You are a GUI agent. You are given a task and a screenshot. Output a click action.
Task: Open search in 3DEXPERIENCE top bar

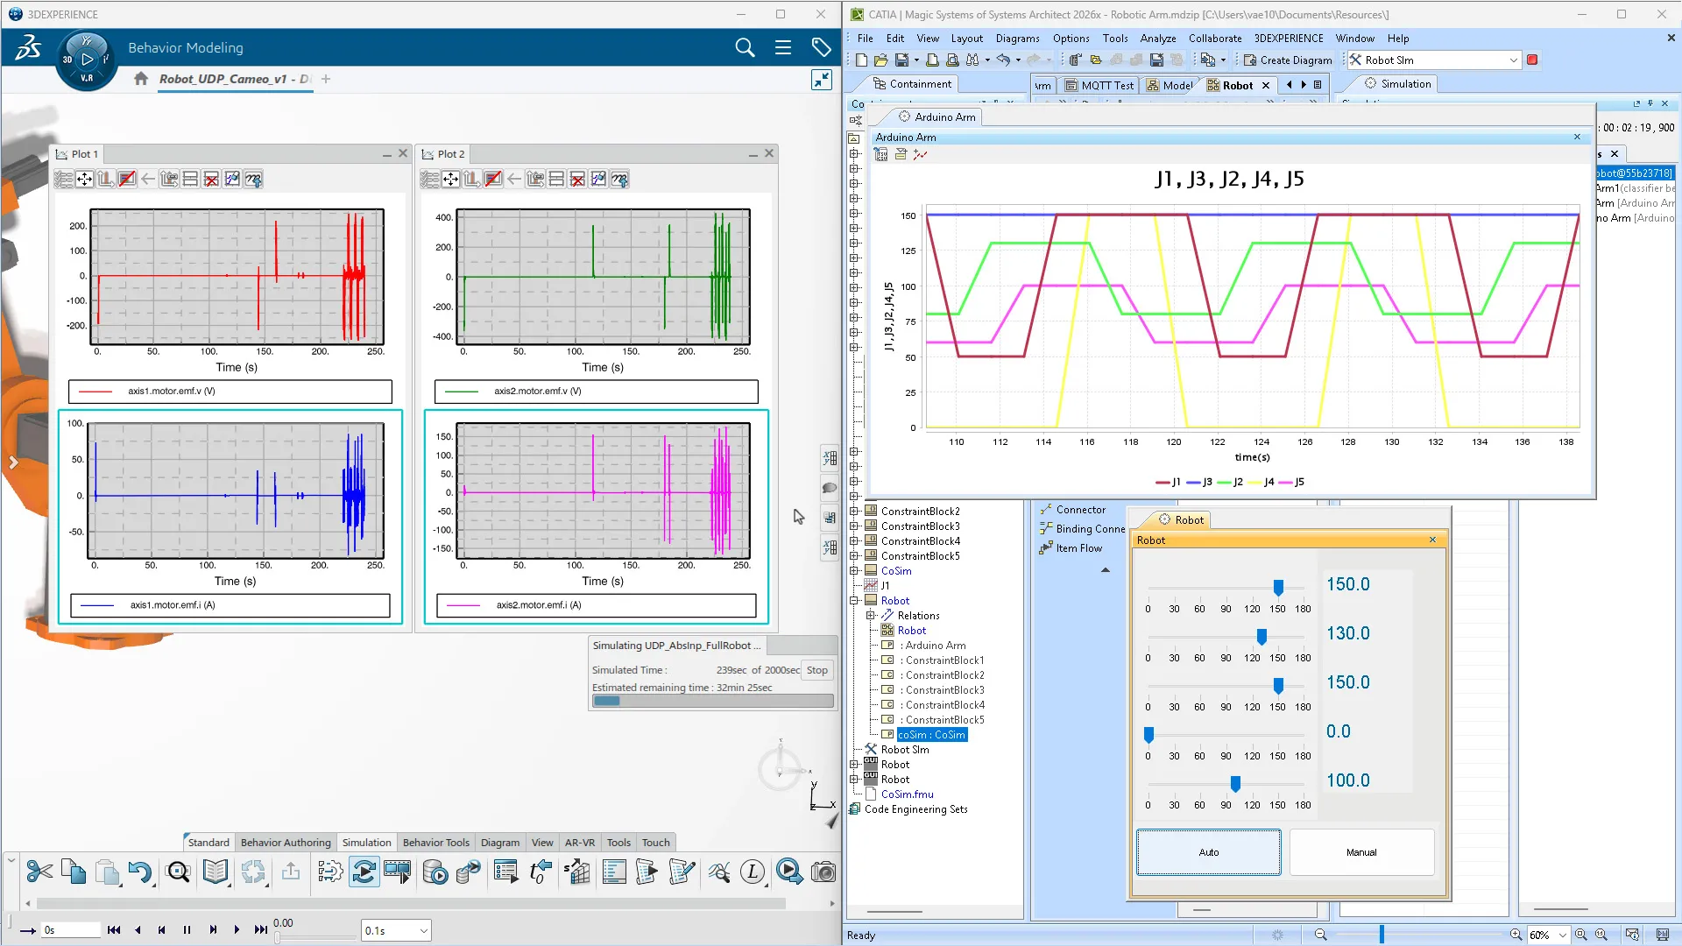coord(745,47)
